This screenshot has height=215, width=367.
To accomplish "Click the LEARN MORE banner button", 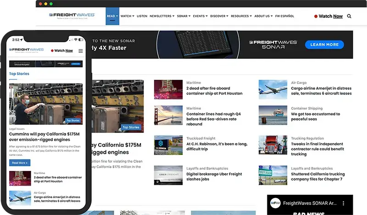I will coord(324,44).
